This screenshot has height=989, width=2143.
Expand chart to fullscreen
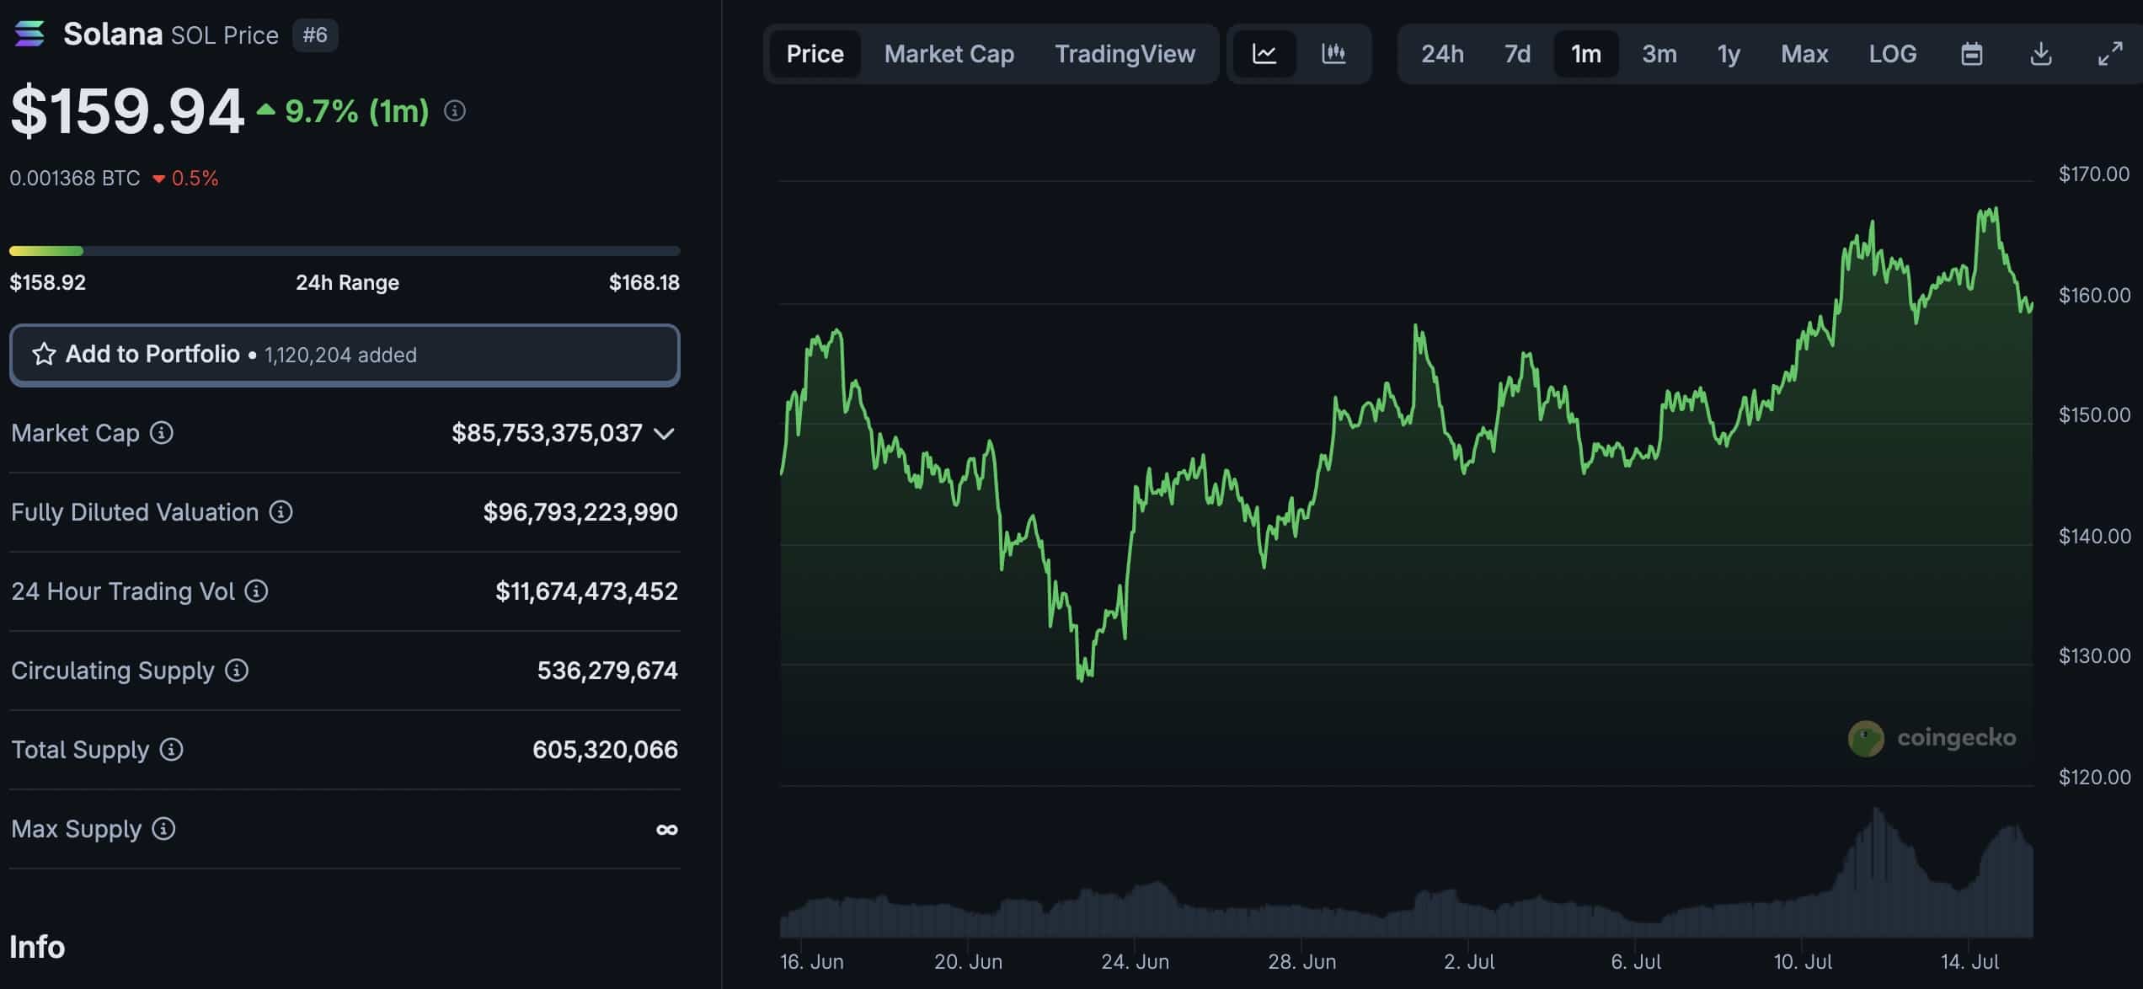tap(2109, 54)
